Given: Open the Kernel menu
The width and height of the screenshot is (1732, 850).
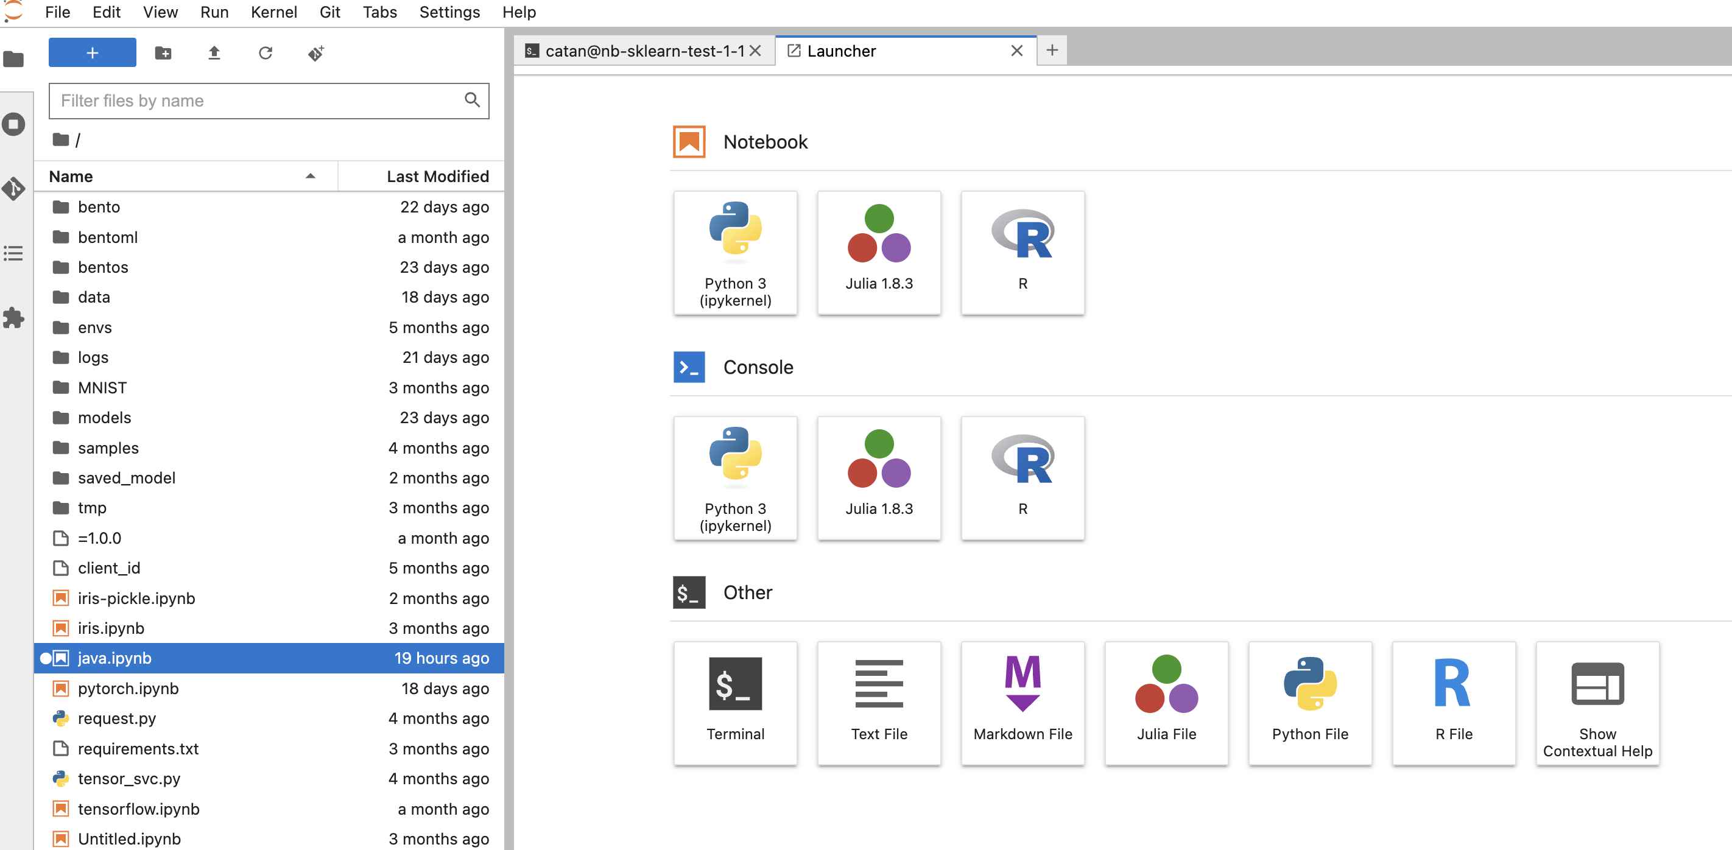Looking at the screenshot, I should pos(273,12).
